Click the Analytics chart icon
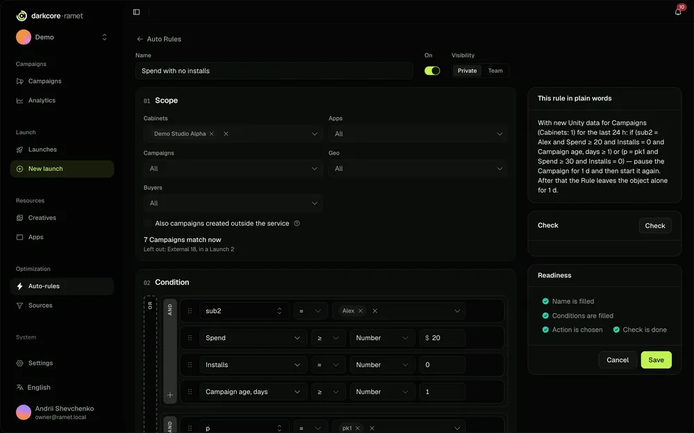694x433 pixels. pos(19,100)
